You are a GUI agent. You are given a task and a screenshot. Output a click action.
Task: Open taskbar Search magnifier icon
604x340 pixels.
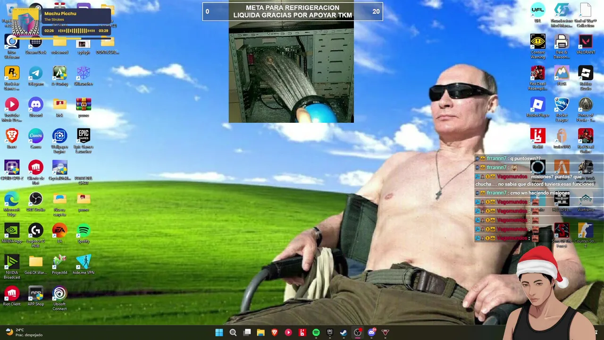point(233,332)
